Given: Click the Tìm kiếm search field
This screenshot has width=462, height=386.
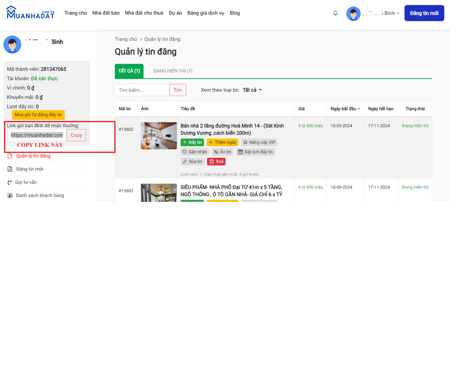Looking at the screenshot, I should click(142, 90).
